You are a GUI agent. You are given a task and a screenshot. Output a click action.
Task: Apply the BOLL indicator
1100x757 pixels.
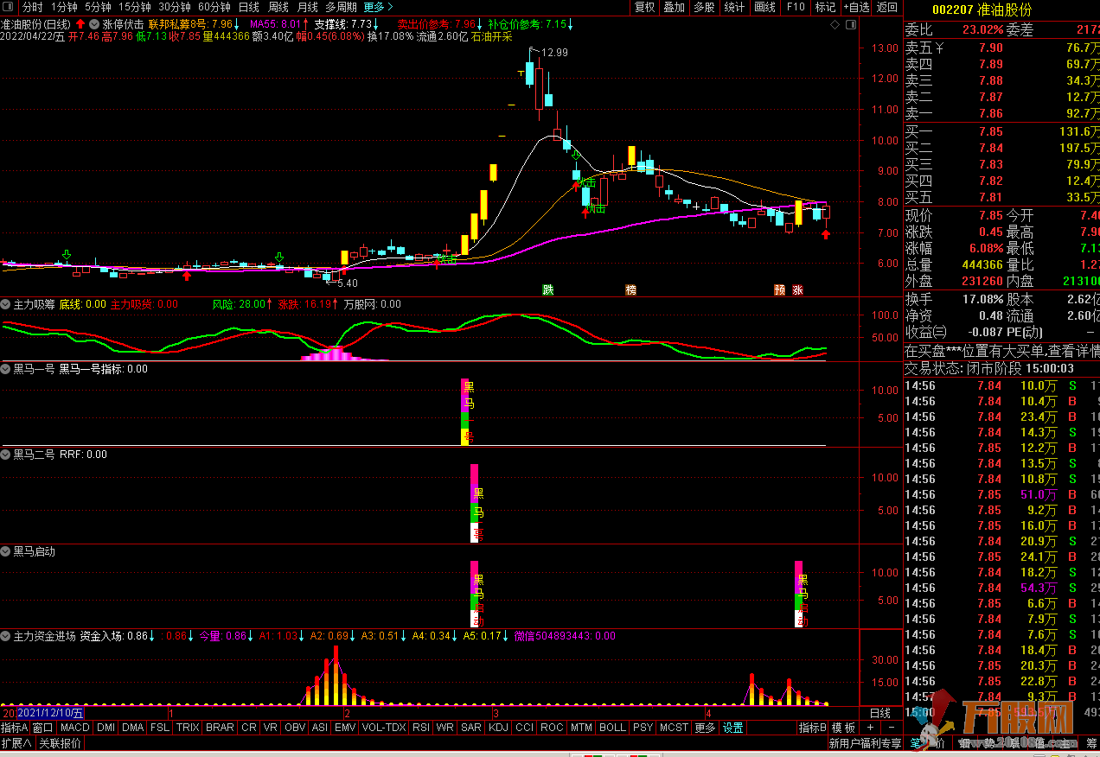click(612, 728)
